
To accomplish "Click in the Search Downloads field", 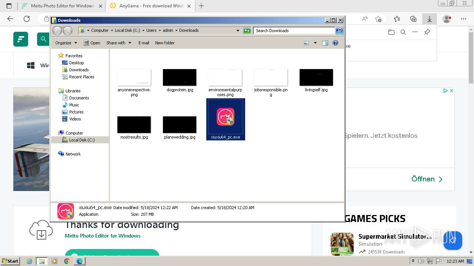I will pos(294,31).
